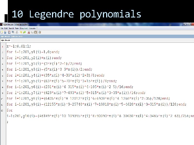
Task: Click the wrapped line defining y10(i)
Action: coord(100,116)
